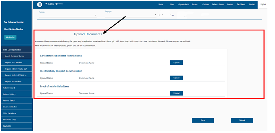This screenshot has width=275, height=133.
Task: Open the hamburger menu icon
Action: (40, 5)
